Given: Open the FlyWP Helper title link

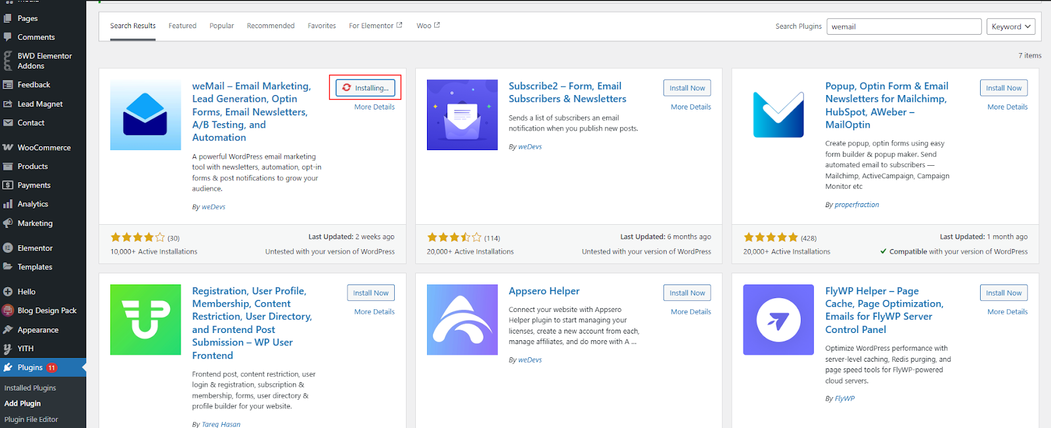Looking at the screenshot, I should pos(884,310).
